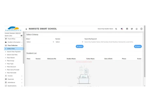150x112 pixels.
Task: Expand Examinations menu chevron
Action: click(x=22, y=86)
